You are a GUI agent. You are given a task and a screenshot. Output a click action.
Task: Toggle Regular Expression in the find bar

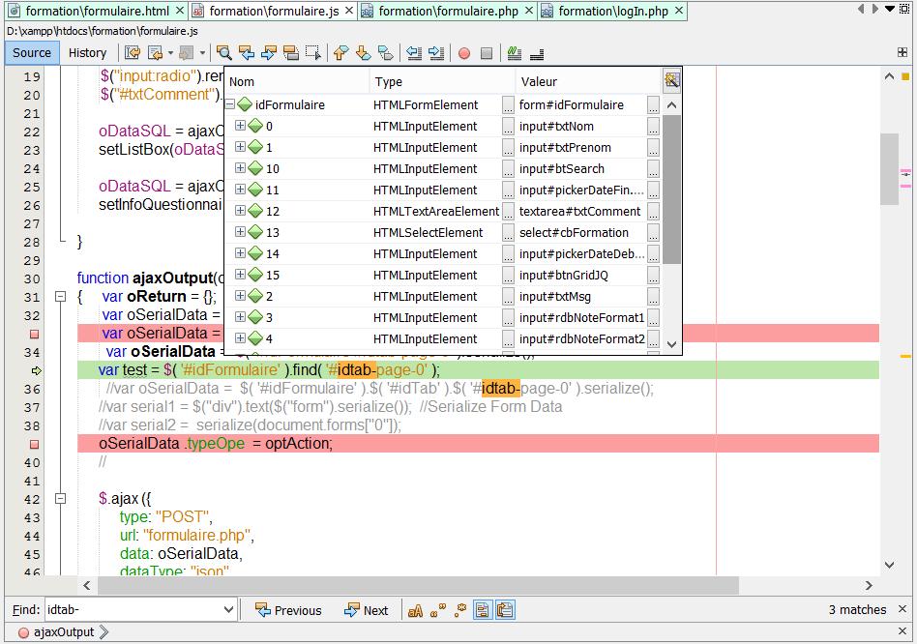pos(460,611)
